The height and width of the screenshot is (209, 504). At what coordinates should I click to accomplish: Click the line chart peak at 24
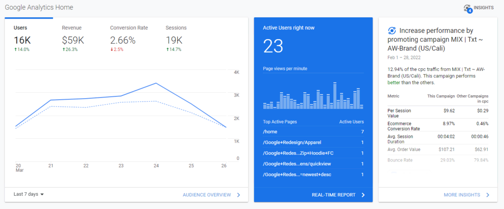click(x=156, y=83)
